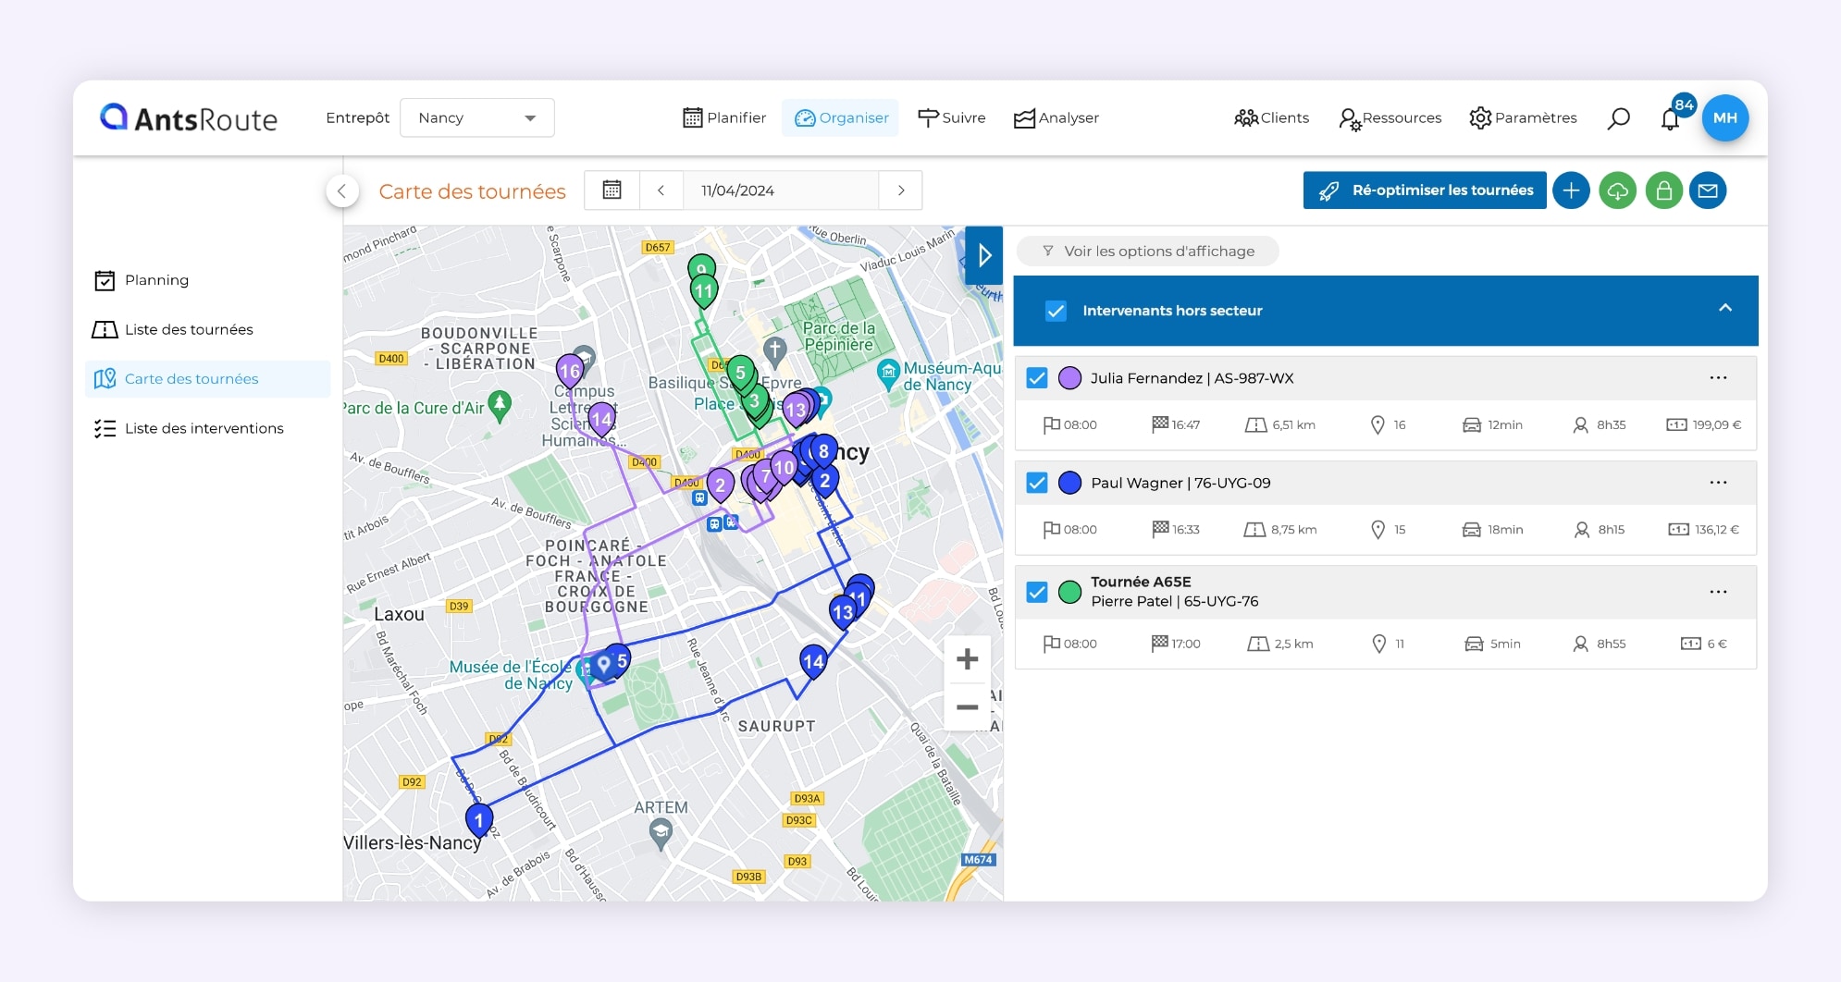
Task: Add a new tournée with the plus icon
Action: (x=1571, y=190)
